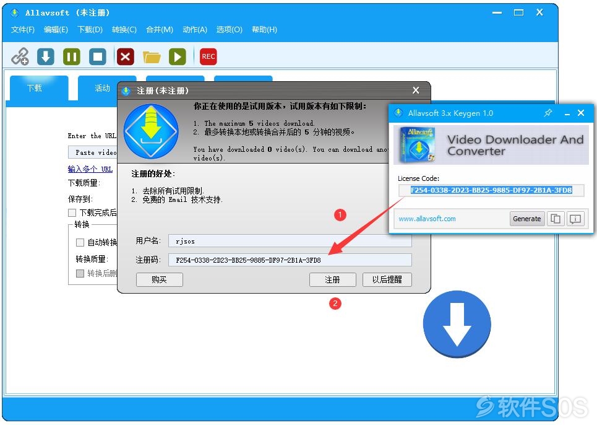Viewport: 597px width, 425px height.
Task: Click the Allavsoft logo in registration dialog
Action: pyautogui.click(x=151, y=131)
